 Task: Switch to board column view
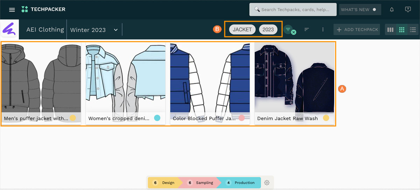click(x=390, y=30)
